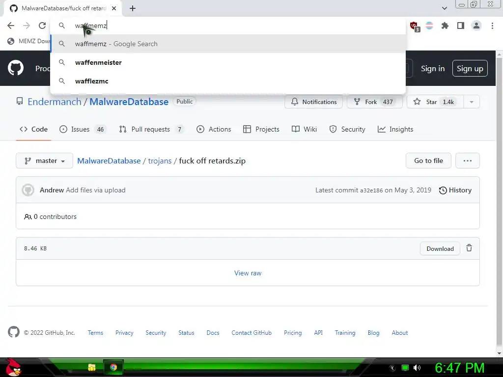The image size is (503, 377).
Task: Click Sign in on GitHub header
Action: pyautogui.click(x=432, y=69)
